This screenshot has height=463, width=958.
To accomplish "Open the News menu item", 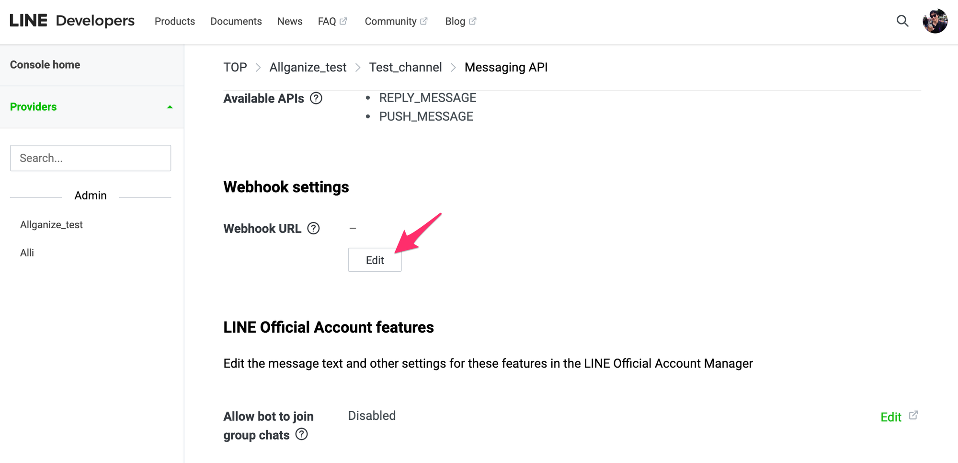I will [x=290, y=21].
